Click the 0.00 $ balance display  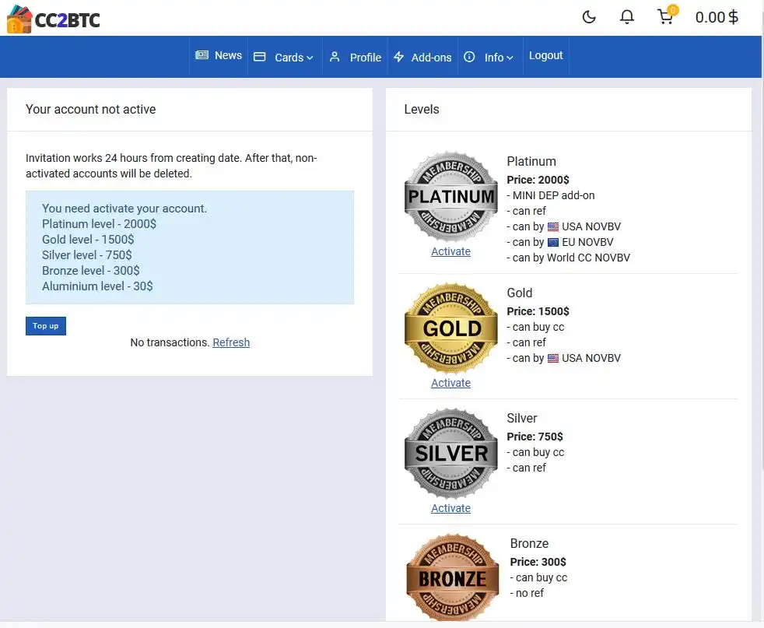click(716, 17)
